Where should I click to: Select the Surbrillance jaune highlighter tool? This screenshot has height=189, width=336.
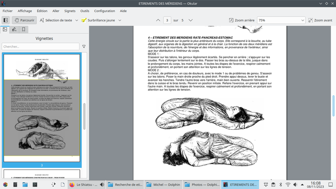click(98, 20)
